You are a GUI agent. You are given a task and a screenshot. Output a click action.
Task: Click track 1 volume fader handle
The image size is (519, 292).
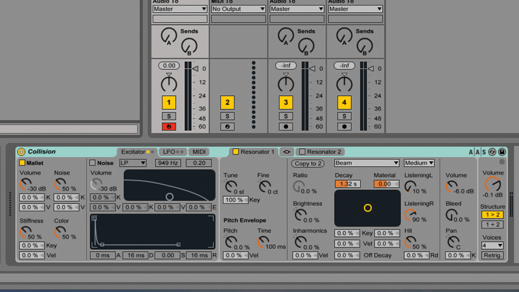195,68
